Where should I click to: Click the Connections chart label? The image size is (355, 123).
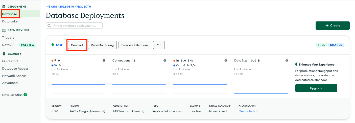point(121,60)
